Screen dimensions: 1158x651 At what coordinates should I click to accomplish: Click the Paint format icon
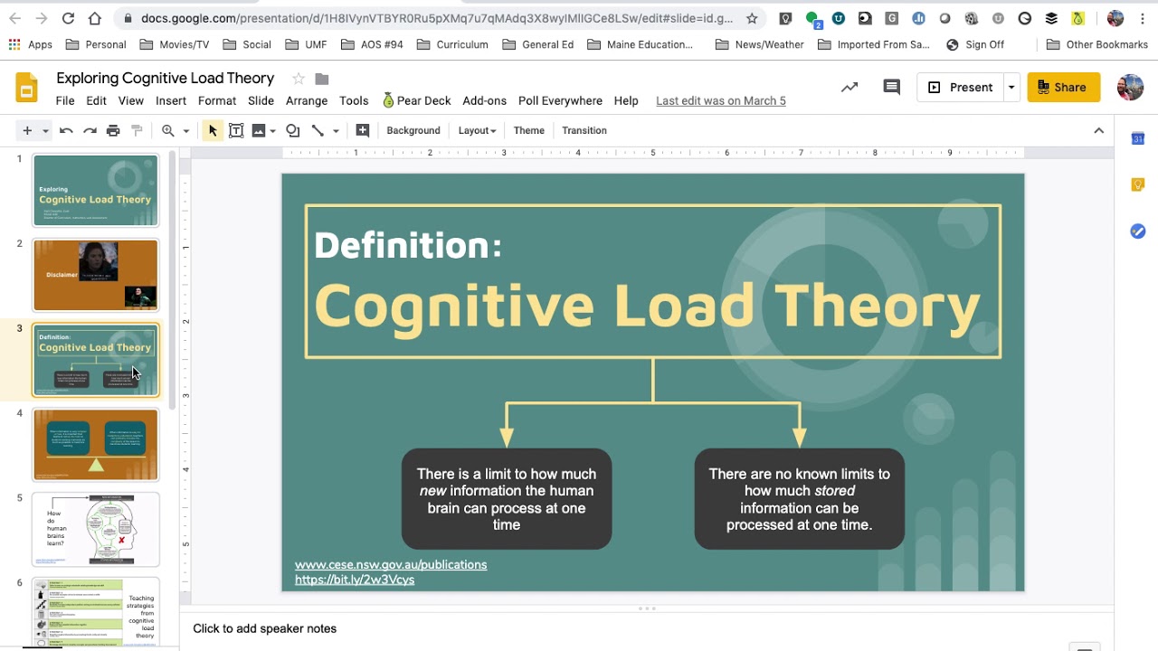tap(137, 130)
